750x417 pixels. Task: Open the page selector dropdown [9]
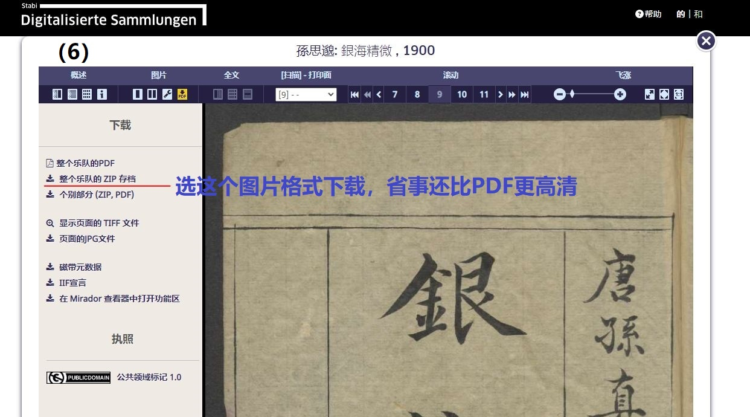click(306, 94)
